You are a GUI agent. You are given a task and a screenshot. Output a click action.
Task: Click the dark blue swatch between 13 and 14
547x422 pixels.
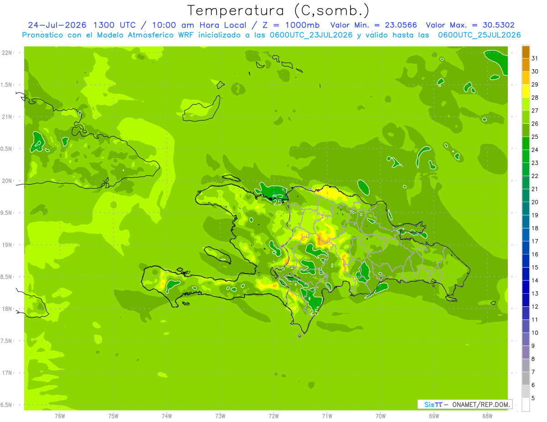(x=526, y=287)
